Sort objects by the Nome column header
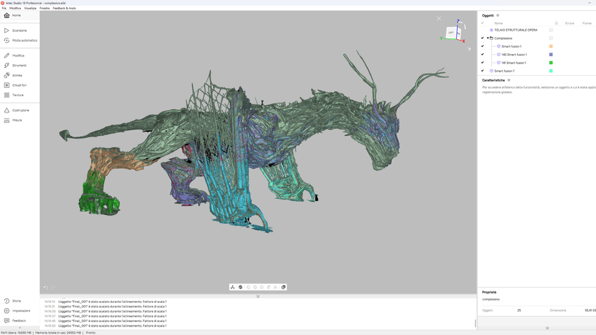This screenshot has height=335, width=596. (x=498, y=23)
